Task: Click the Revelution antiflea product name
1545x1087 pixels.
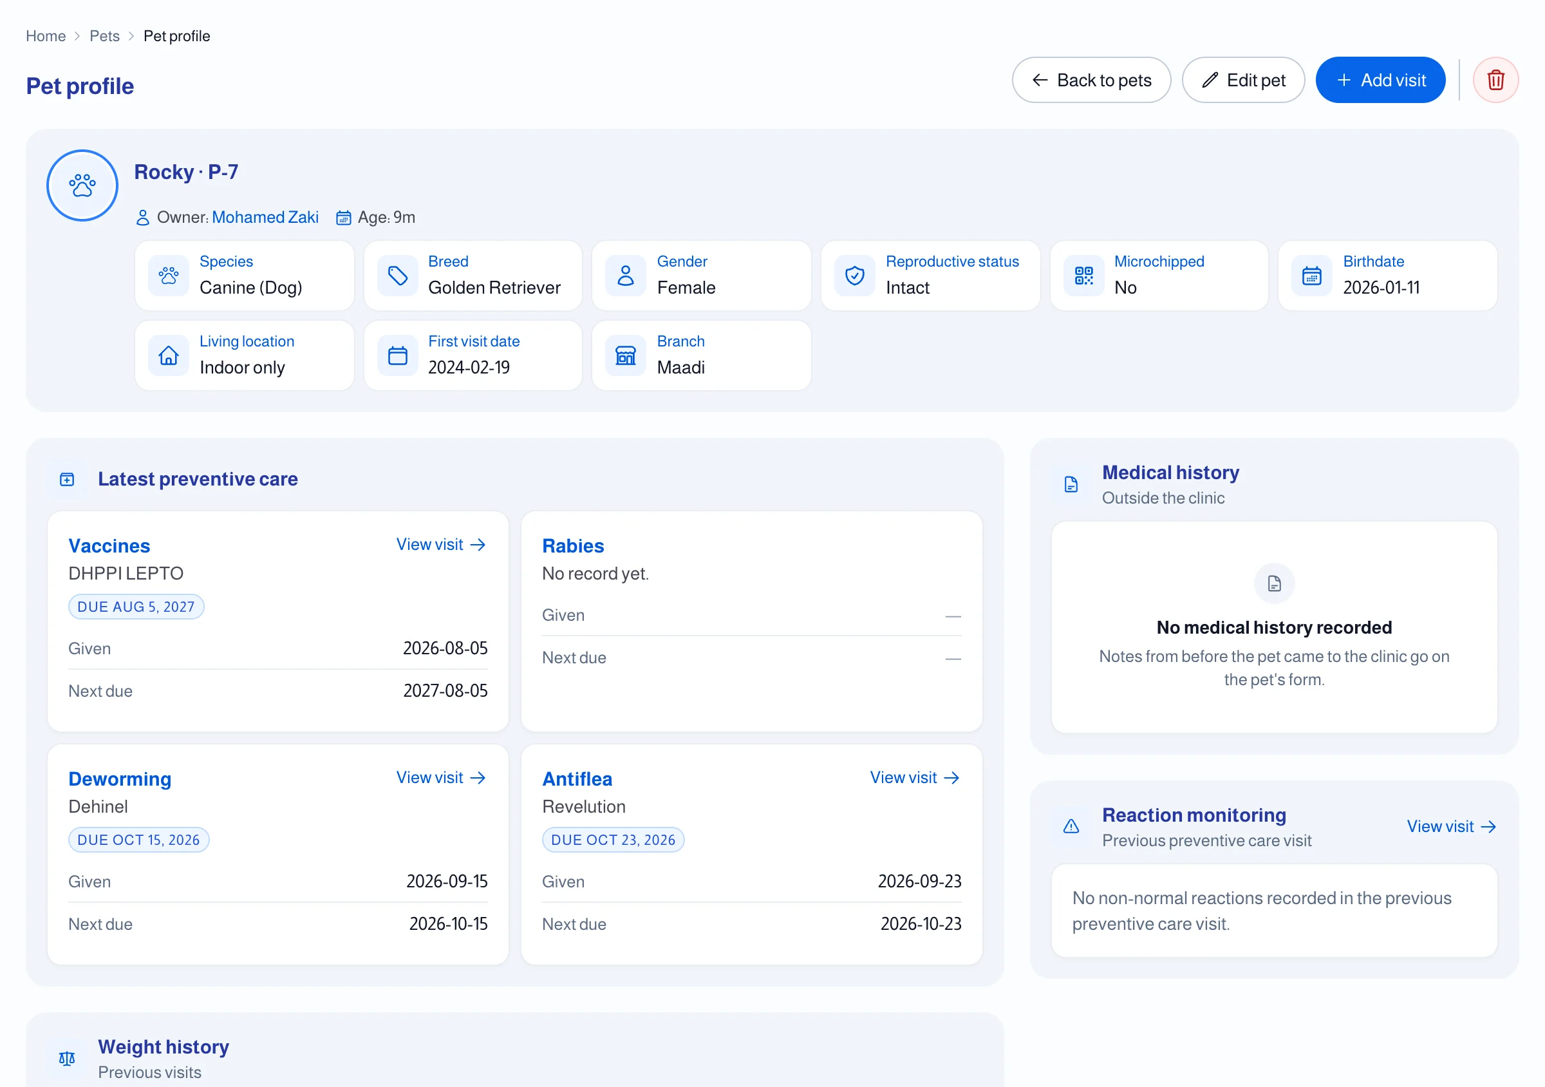Action: (583, 806)
